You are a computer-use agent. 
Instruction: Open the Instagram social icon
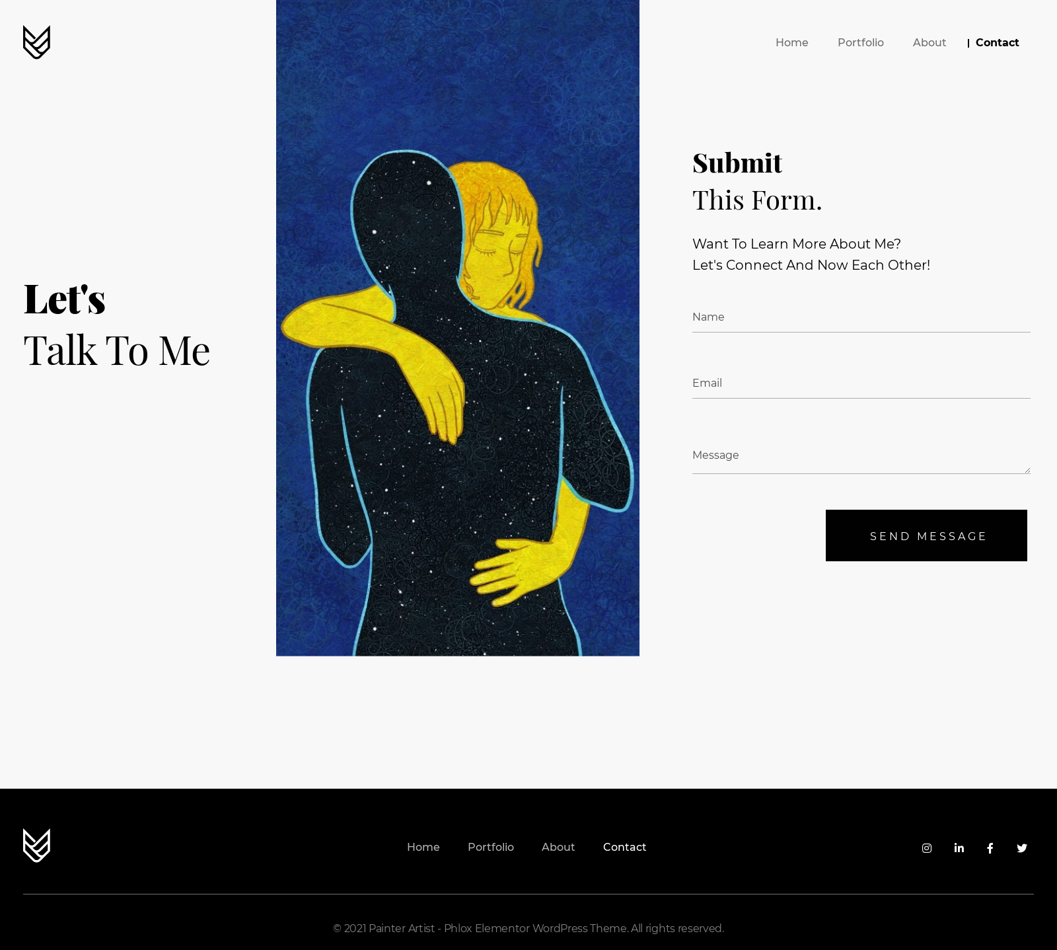coord(927,848)
